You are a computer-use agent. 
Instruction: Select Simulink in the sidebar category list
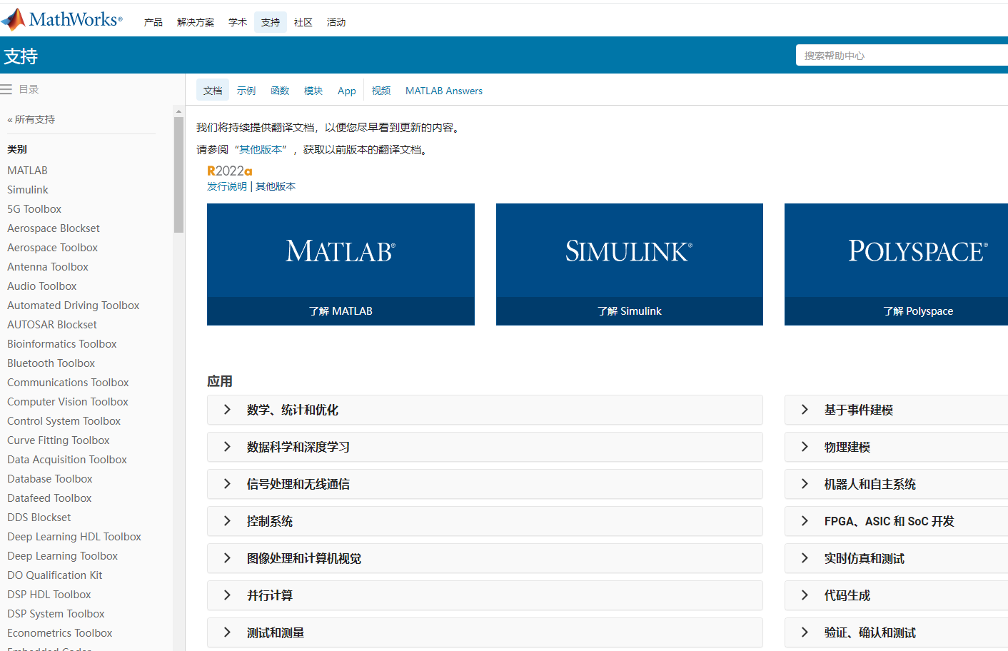(x=27, y=189)
